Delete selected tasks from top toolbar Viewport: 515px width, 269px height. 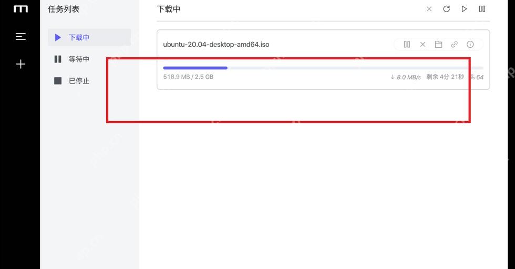pyautogui.click(x=429, y=9)
